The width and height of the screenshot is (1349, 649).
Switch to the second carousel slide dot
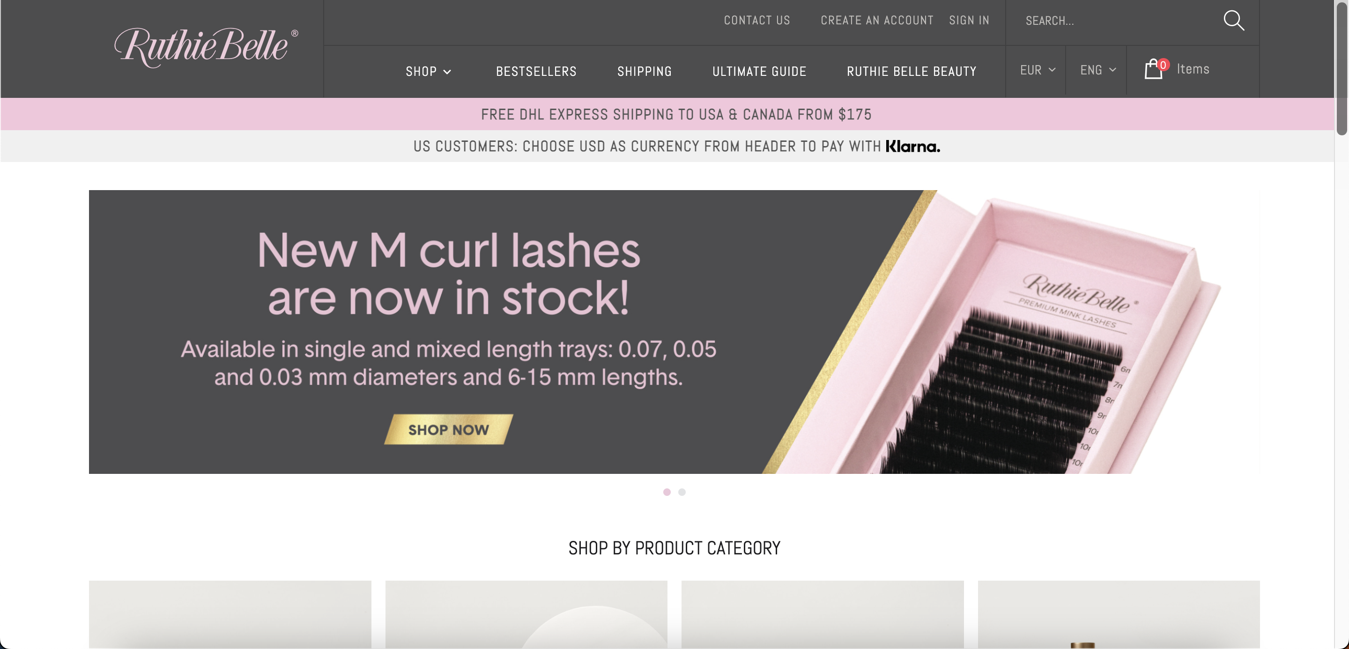pos(682,492)
